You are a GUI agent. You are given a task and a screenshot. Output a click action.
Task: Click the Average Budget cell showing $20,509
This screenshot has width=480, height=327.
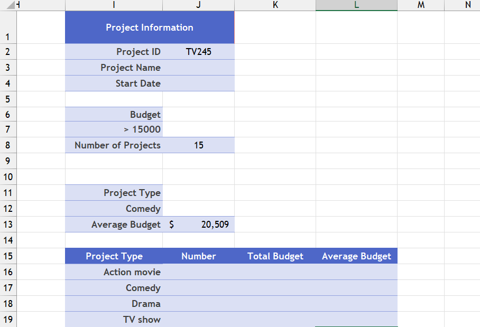click(x=198, y=224)
